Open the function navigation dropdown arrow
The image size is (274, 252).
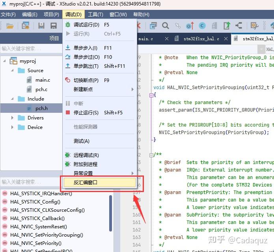[x=261, y=49]
